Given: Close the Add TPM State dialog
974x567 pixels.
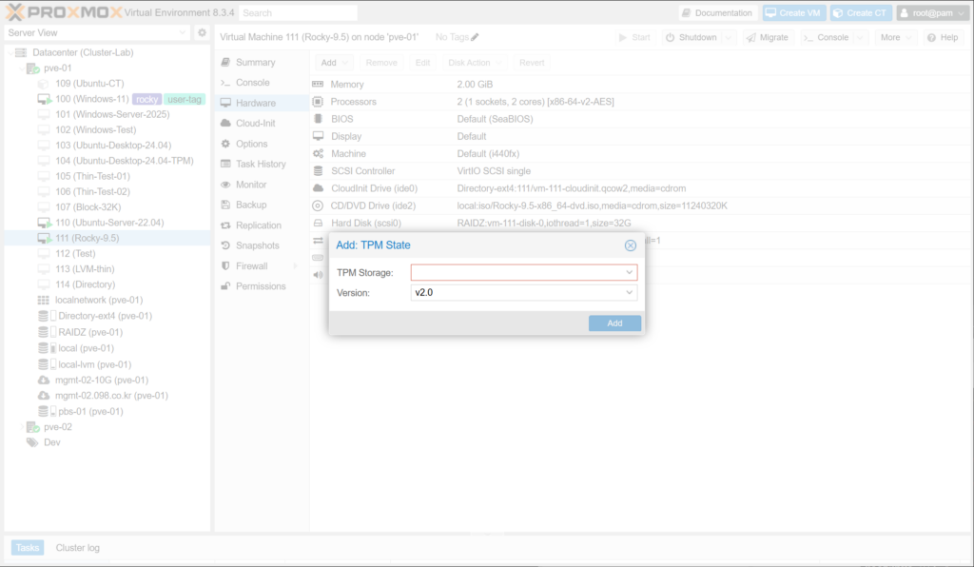Looking at the screenshot, I should [x=630, y=245].
